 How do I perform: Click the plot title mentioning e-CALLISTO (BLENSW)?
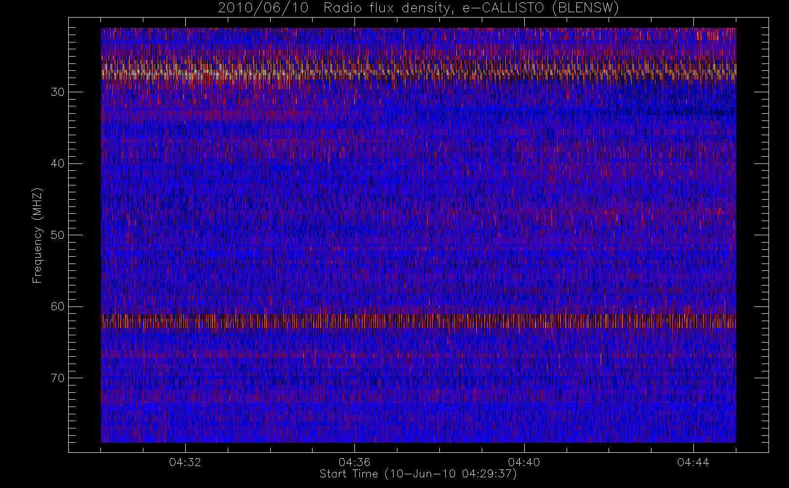[x=418, y=8]
